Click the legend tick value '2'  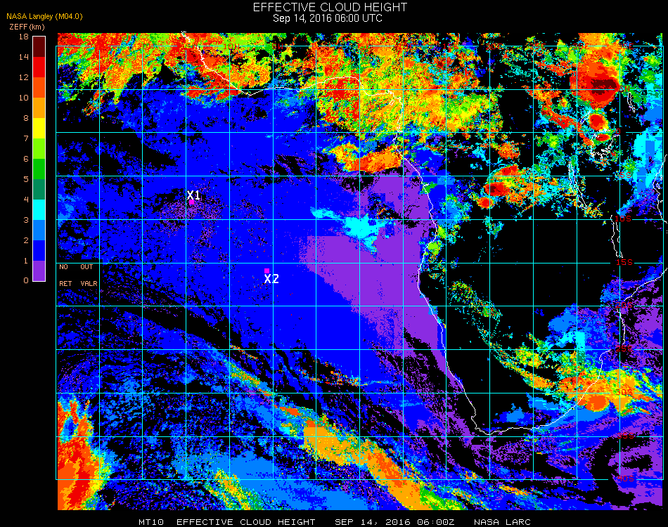(26, 240)
